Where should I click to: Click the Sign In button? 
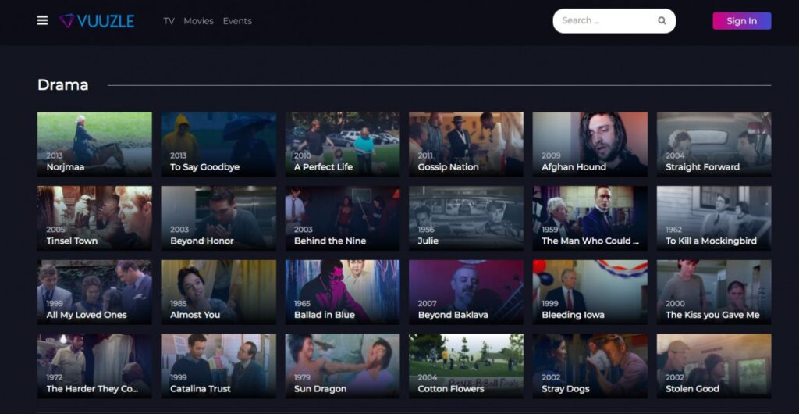pos(741,21)
